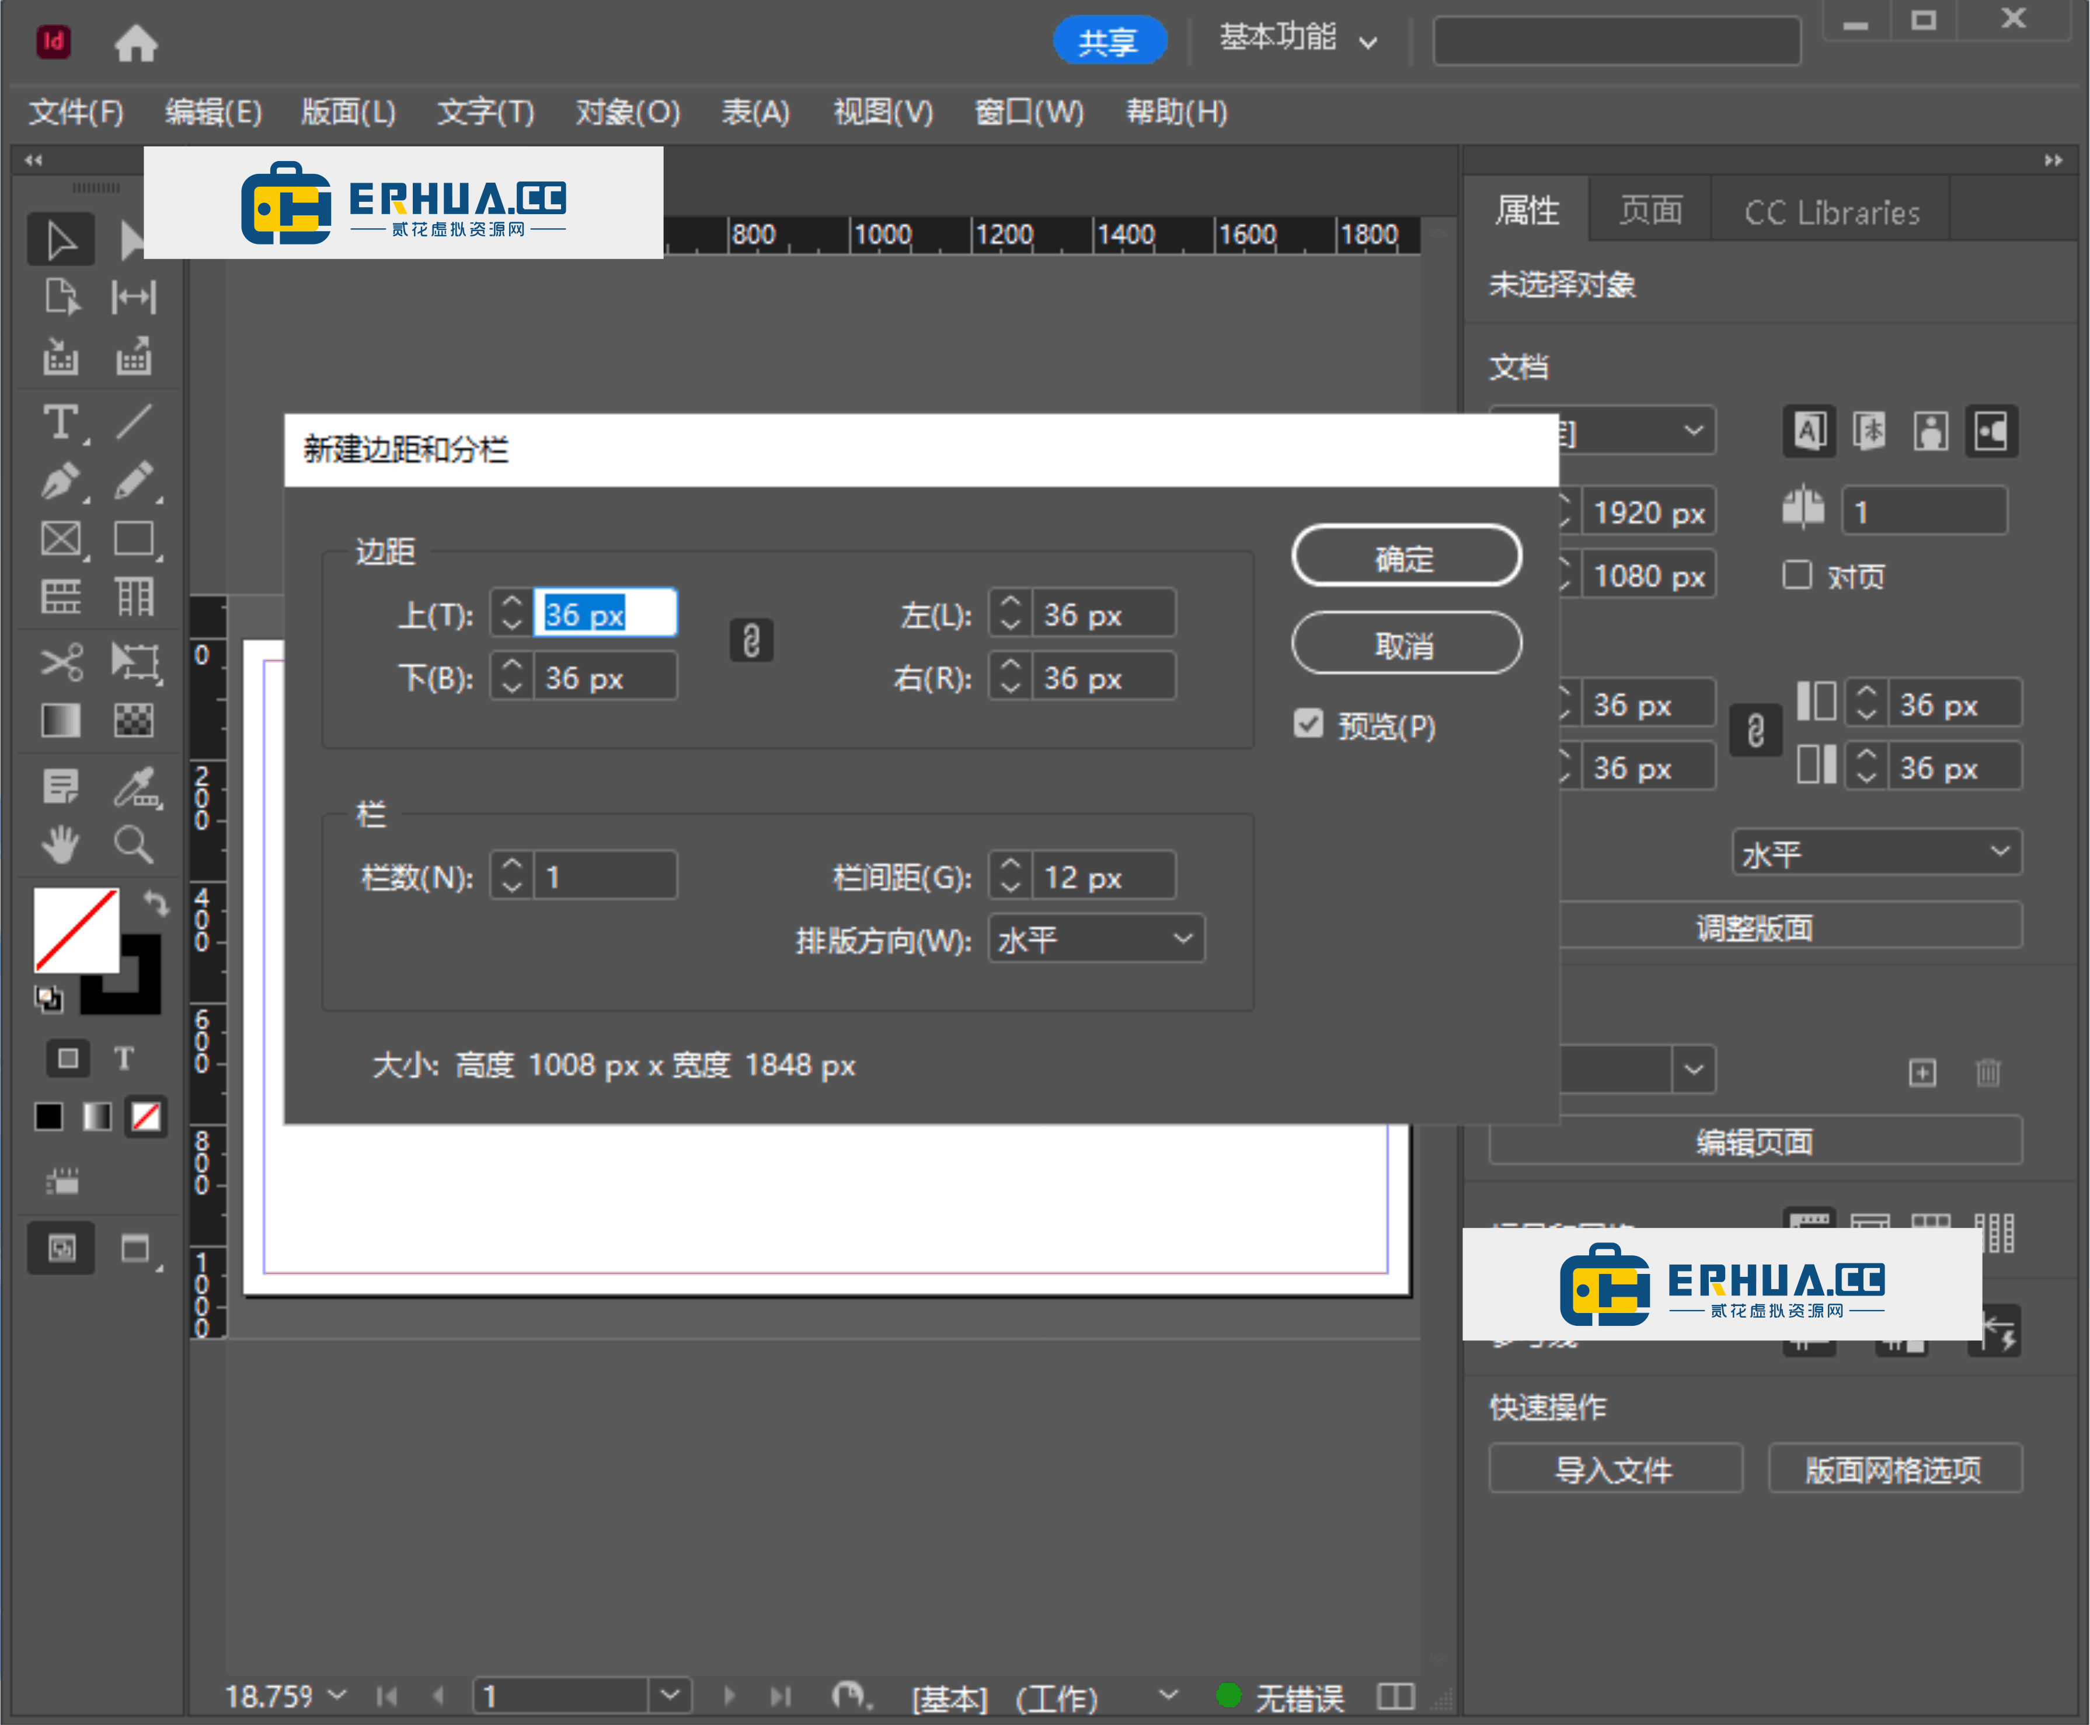Enable 对页 facing pages checkbox

tap(1797, 575)
